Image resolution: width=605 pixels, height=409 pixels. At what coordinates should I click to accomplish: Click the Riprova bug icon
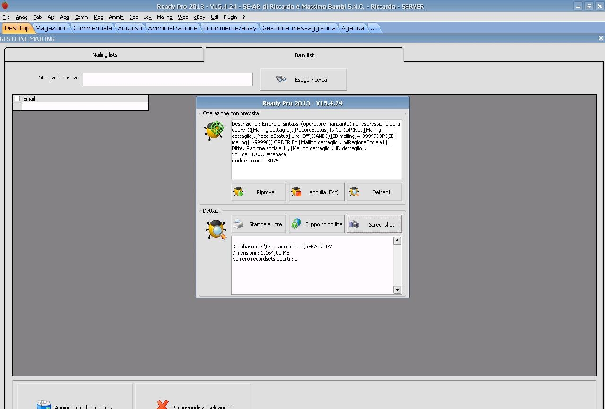239,192
